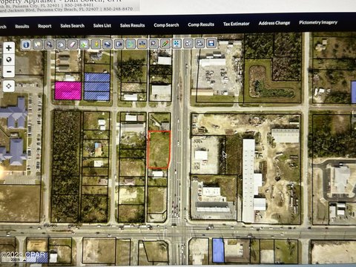Viewport: 356px width, 267px height.
Task: Click the green arrow toolbar tool
Action: (x=131, y=44)
